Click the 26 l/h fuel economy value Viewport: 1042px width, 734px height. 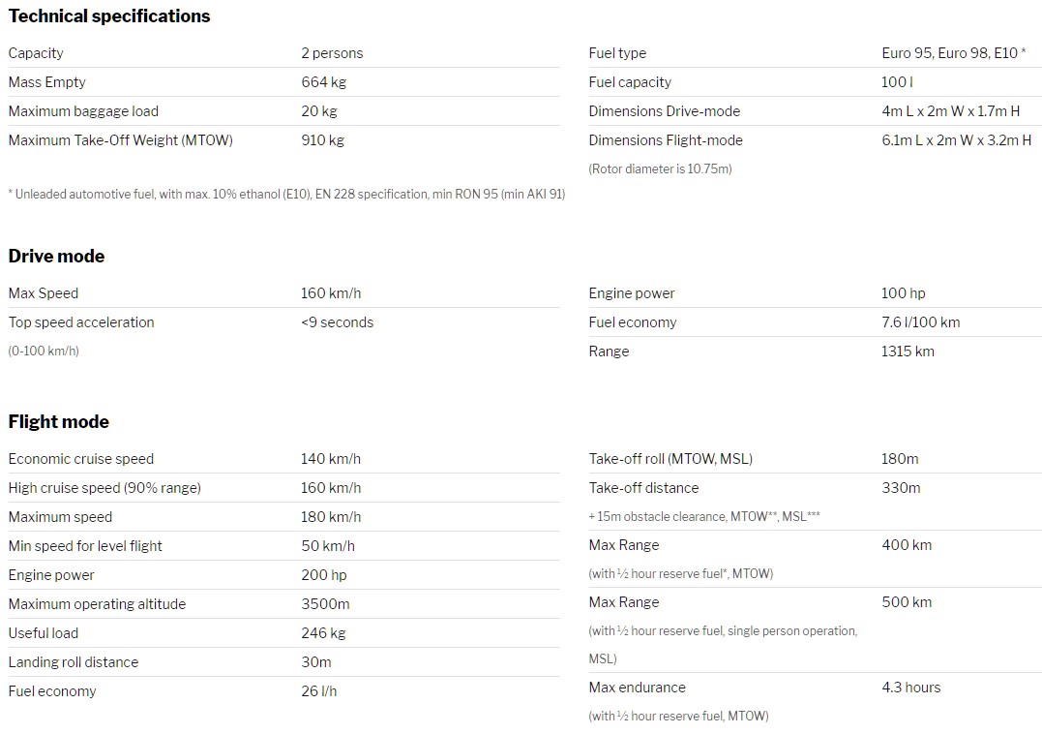[x=318, y=691]
